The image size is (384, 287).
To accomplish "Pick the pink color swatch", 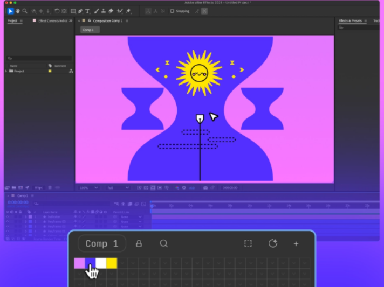I will point(79,263).
